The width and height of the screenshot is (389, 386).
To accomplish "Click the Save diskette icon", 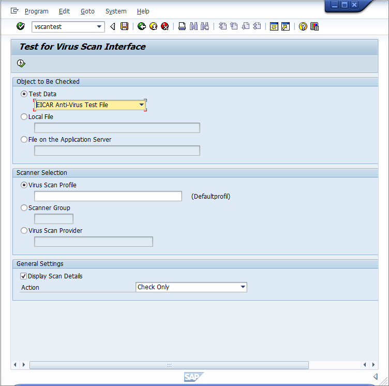I will [x=124, y=26].
